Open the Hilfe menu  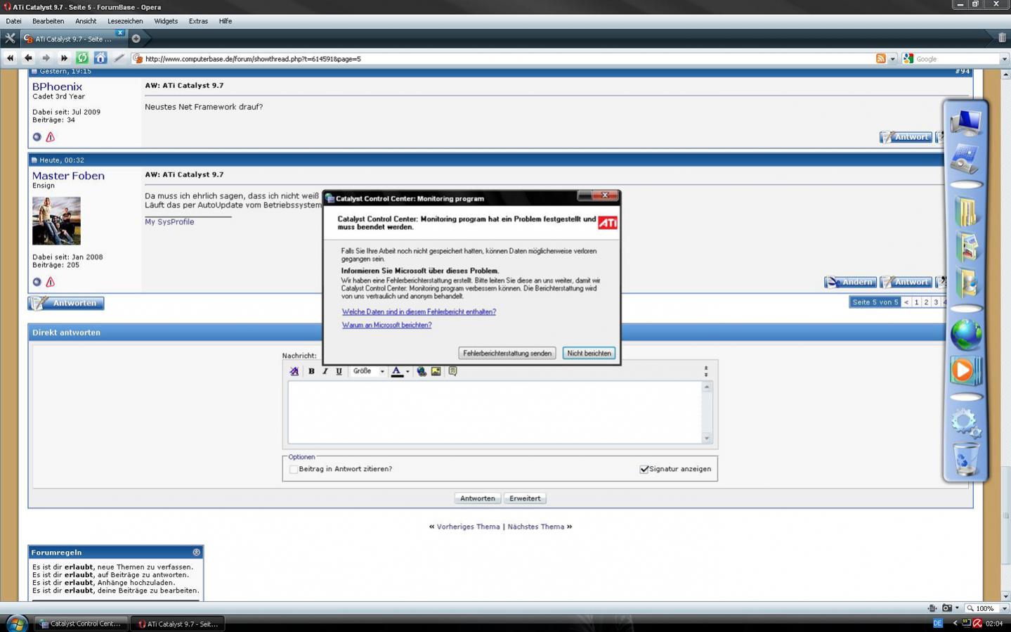[225, 21]
